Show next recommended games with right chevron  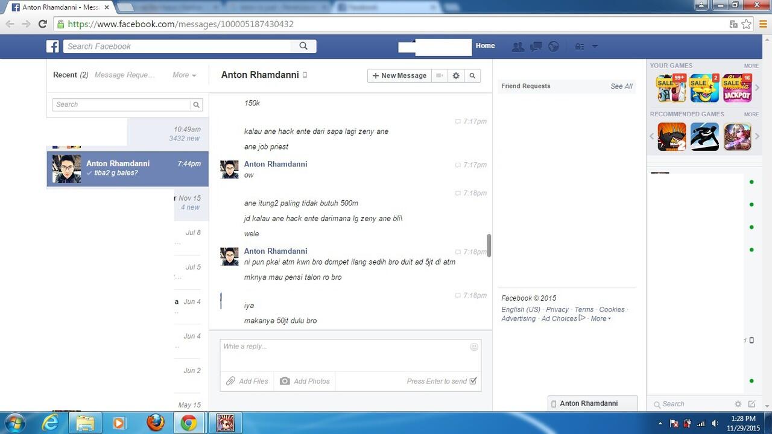click(758, 136)
